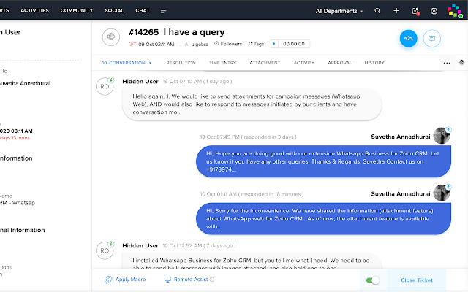The height and width of the screenshot is (292, 468).
Task: Click the search magnifier icon
Action: click(x=377, y=11)
